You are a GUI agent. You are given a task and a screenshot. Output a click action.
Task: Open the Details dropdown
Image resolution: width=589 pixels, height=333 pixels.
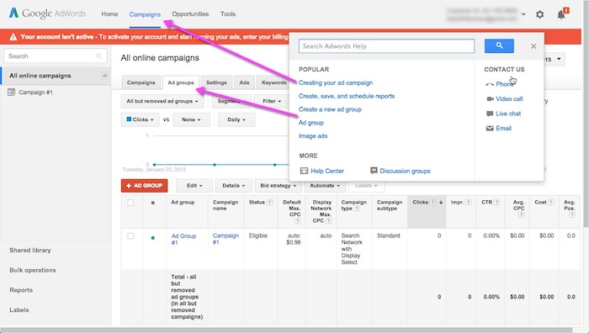click(233, 186)
